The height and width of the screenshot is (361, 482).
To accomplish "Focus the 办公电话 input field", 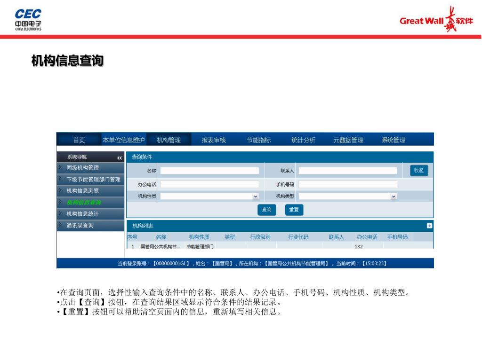I will (x=209, y=184).
